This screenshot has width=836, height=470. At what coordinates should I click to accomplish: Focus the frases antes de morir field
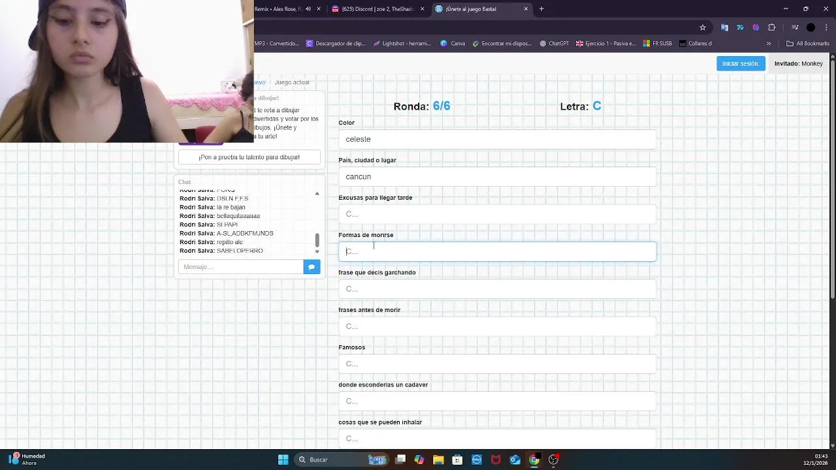click(497, 326)
